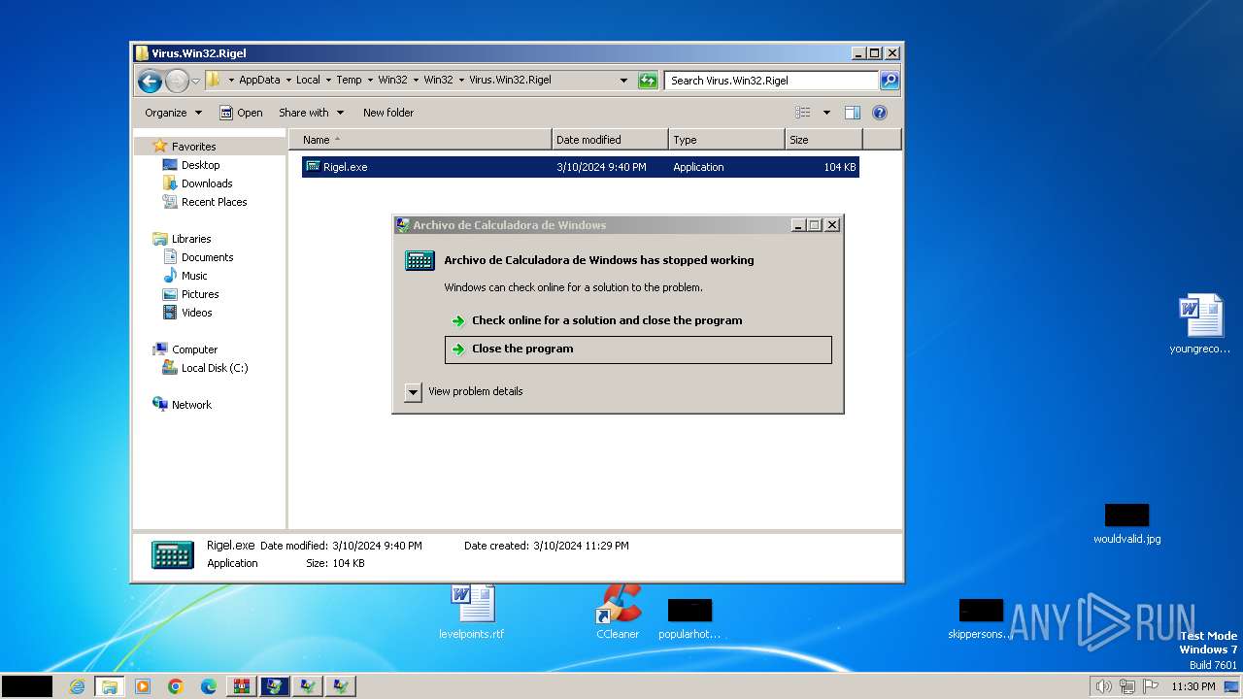Open Local Disk (C:)

[x=214, y=368]
